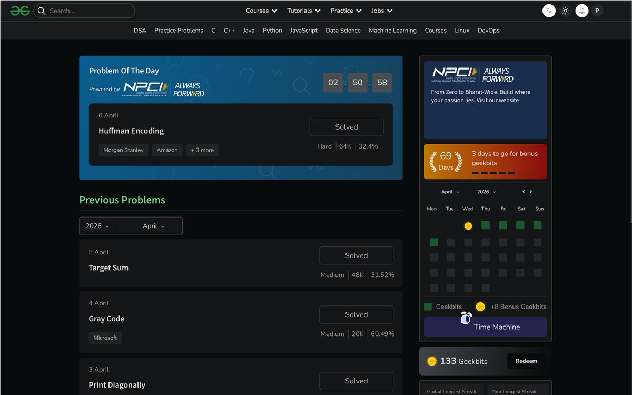Expand the Jobs dropdown menu
632x395 pixels.
point(382,11)
